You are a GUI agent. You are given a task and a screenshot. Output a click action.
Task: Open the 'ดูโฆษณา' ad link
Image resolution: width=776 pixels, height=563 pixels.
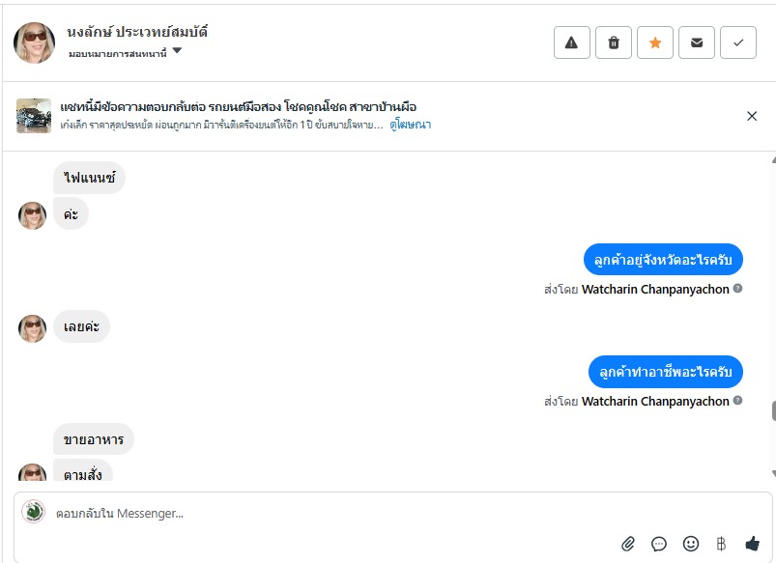411,125
